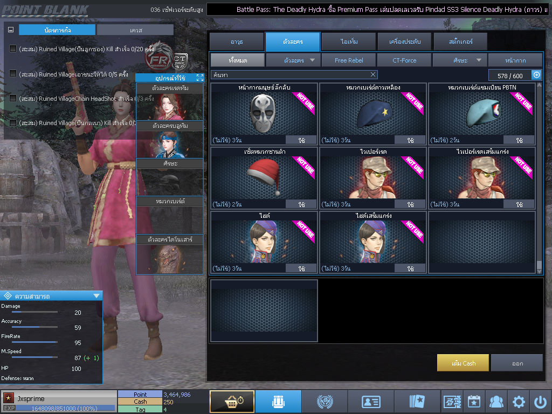This screenshot has width=552, height=414.
Task: Select the skull mask หน้ากากมนุษย์ลึกลับ item
Action: [x=264, y=113]
